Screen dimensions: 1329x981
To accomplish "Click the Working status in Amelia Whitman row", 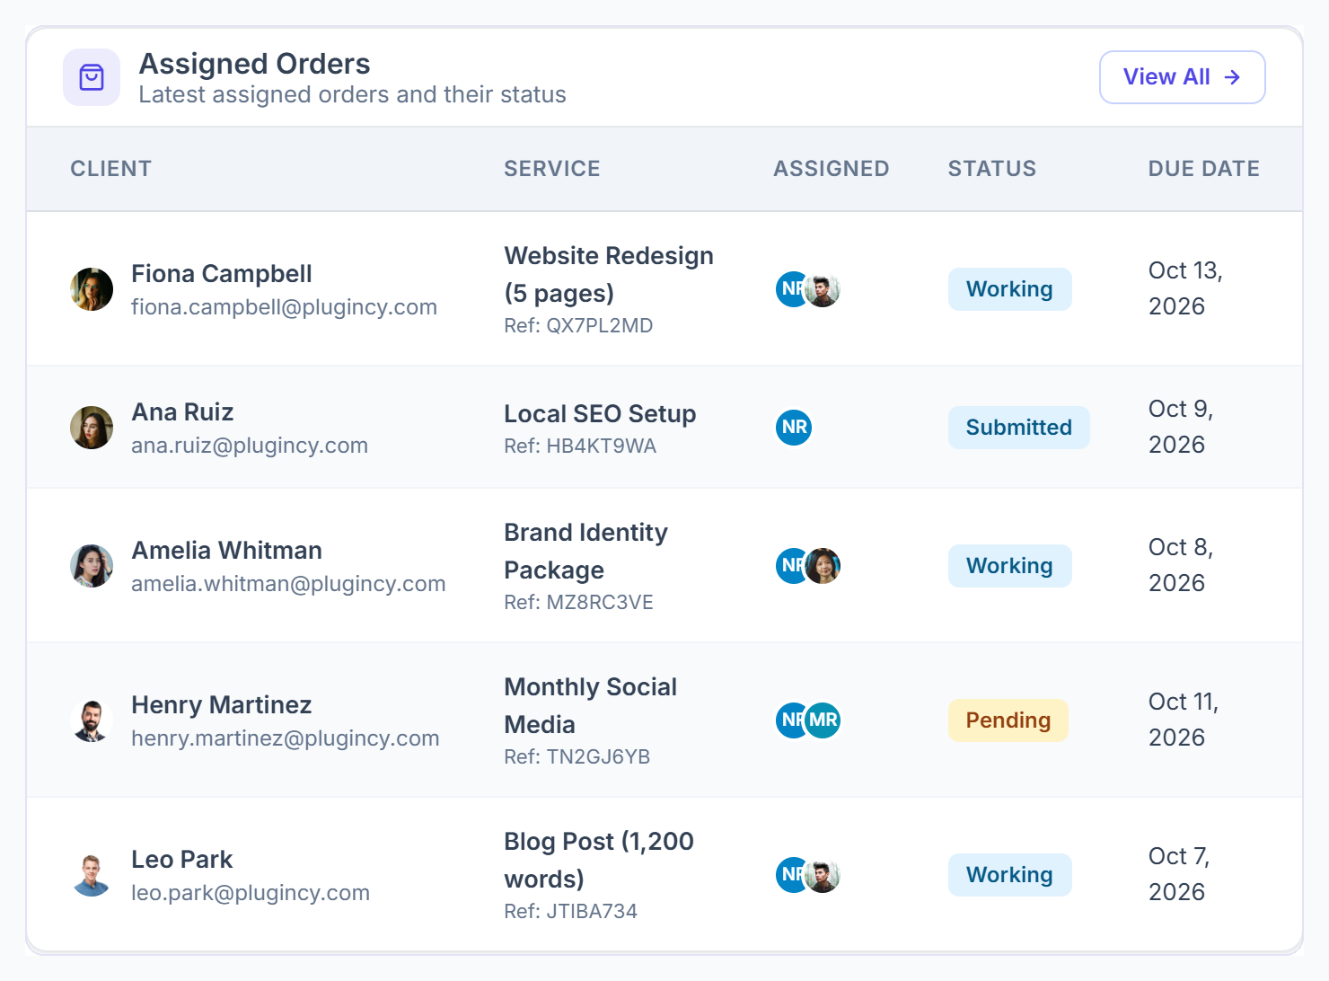I will (x=1009, y=566).
